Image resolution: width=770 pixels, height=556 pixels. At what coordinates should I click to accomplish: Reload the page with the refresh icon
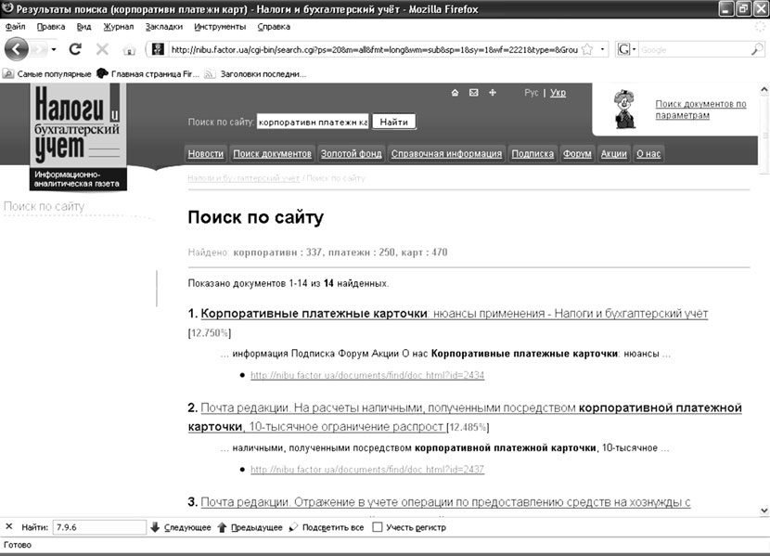point(76,49)
